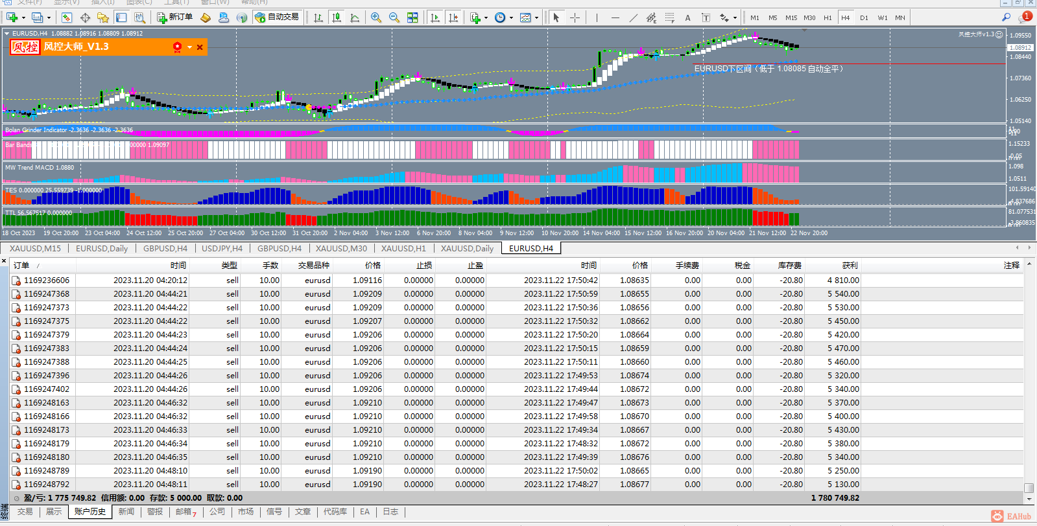Toggle chart auto scroll
Viewport: 1037px width, 526px height.
[435, 17]
